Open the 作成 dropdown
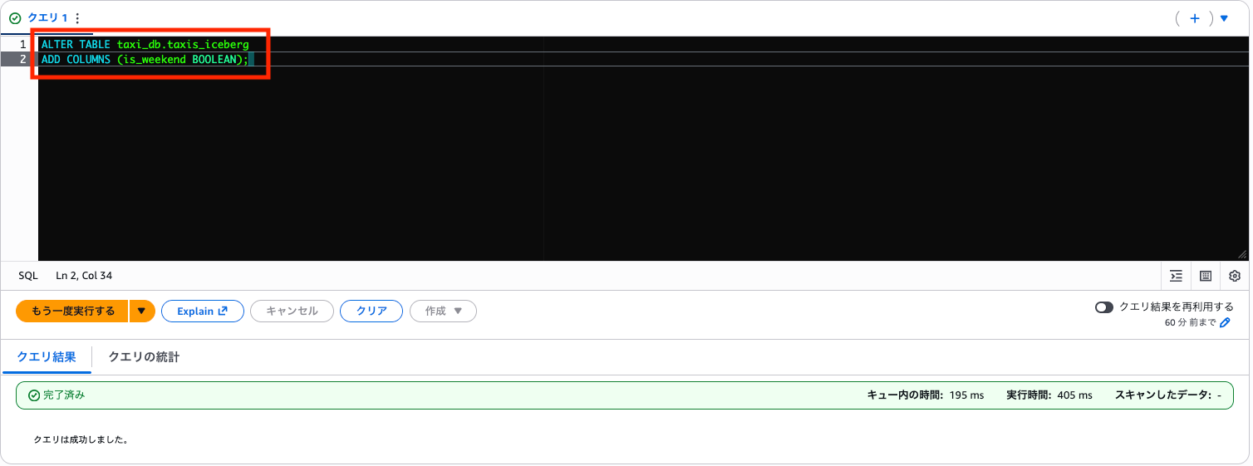 (x=444, y=311)
